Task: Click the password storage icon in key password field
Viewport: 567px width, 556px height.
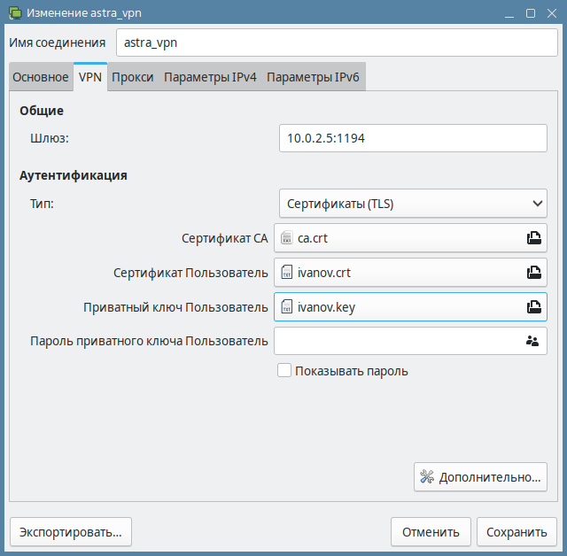Action: pos(532,341)
